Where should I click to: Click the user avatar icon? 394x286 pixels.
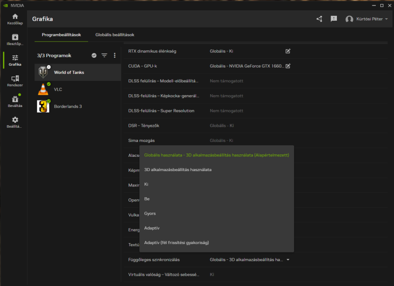pyautogui.click(x=349, y=19)
